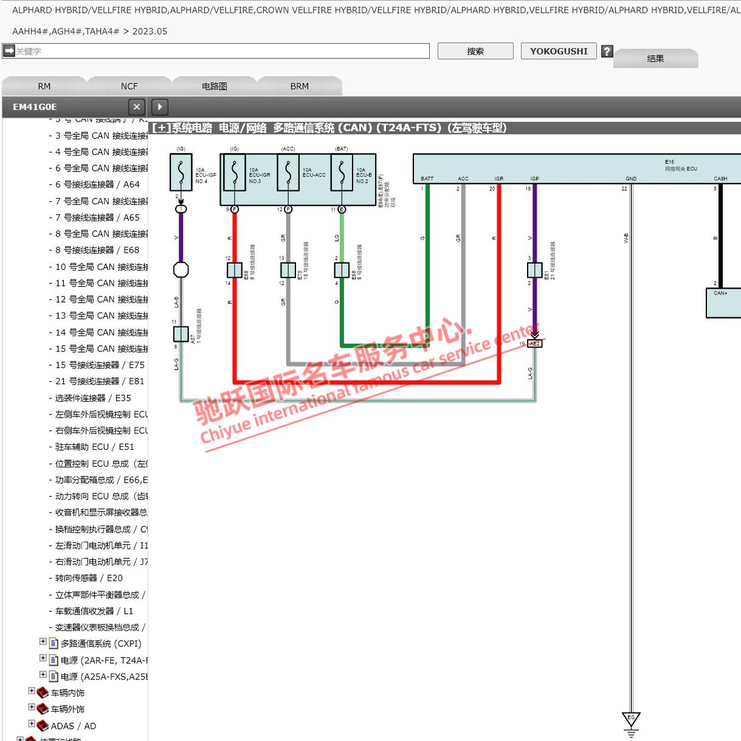Switch to the NCF tab
741x741 pixels.
click(129, 86)
